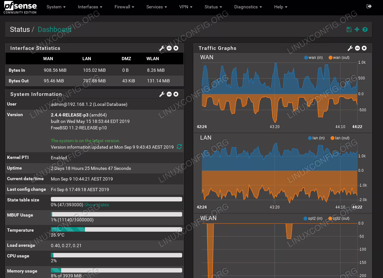Click the Show states link
This screenshot has width=383, height=278.
pyautogui.click(x=97, y=205)
